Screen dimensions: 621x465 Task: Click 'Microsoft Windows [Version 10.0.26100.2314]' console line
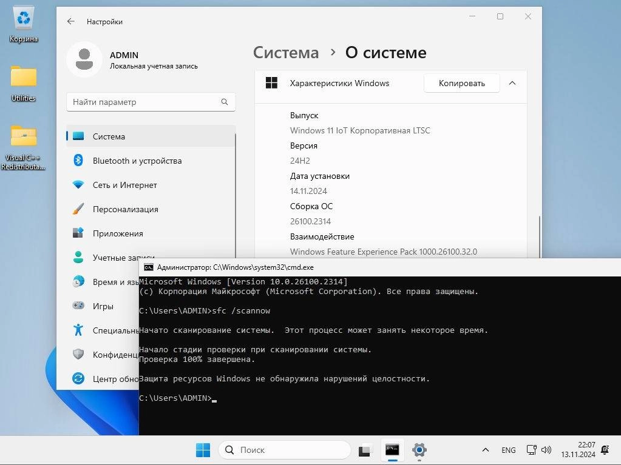point(243,281)
